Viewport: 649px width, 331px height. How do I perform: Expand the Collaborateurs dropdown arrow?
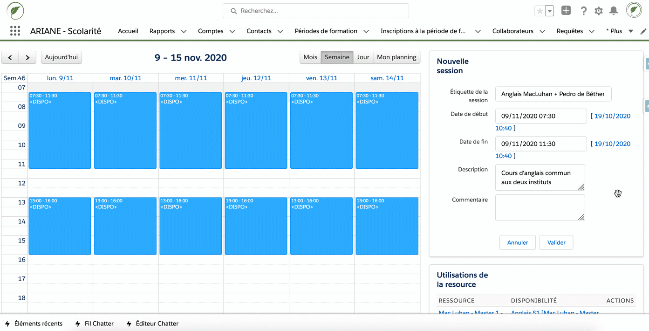[x=542, y=31]
